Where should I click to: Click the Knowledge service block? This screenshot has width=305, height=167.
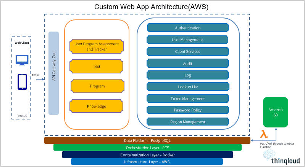(x=96, y=106)
